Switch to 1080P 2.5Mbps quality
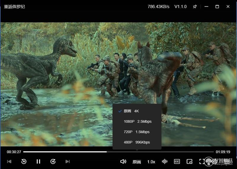Screen dimensions: 237x169 [x=137, y=122]
